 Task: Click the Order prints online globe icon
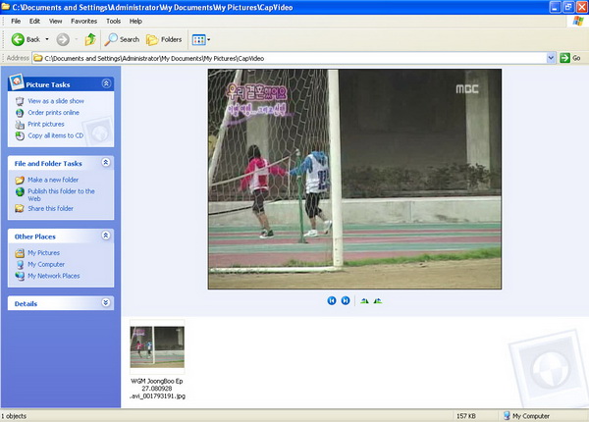(20, 113)
